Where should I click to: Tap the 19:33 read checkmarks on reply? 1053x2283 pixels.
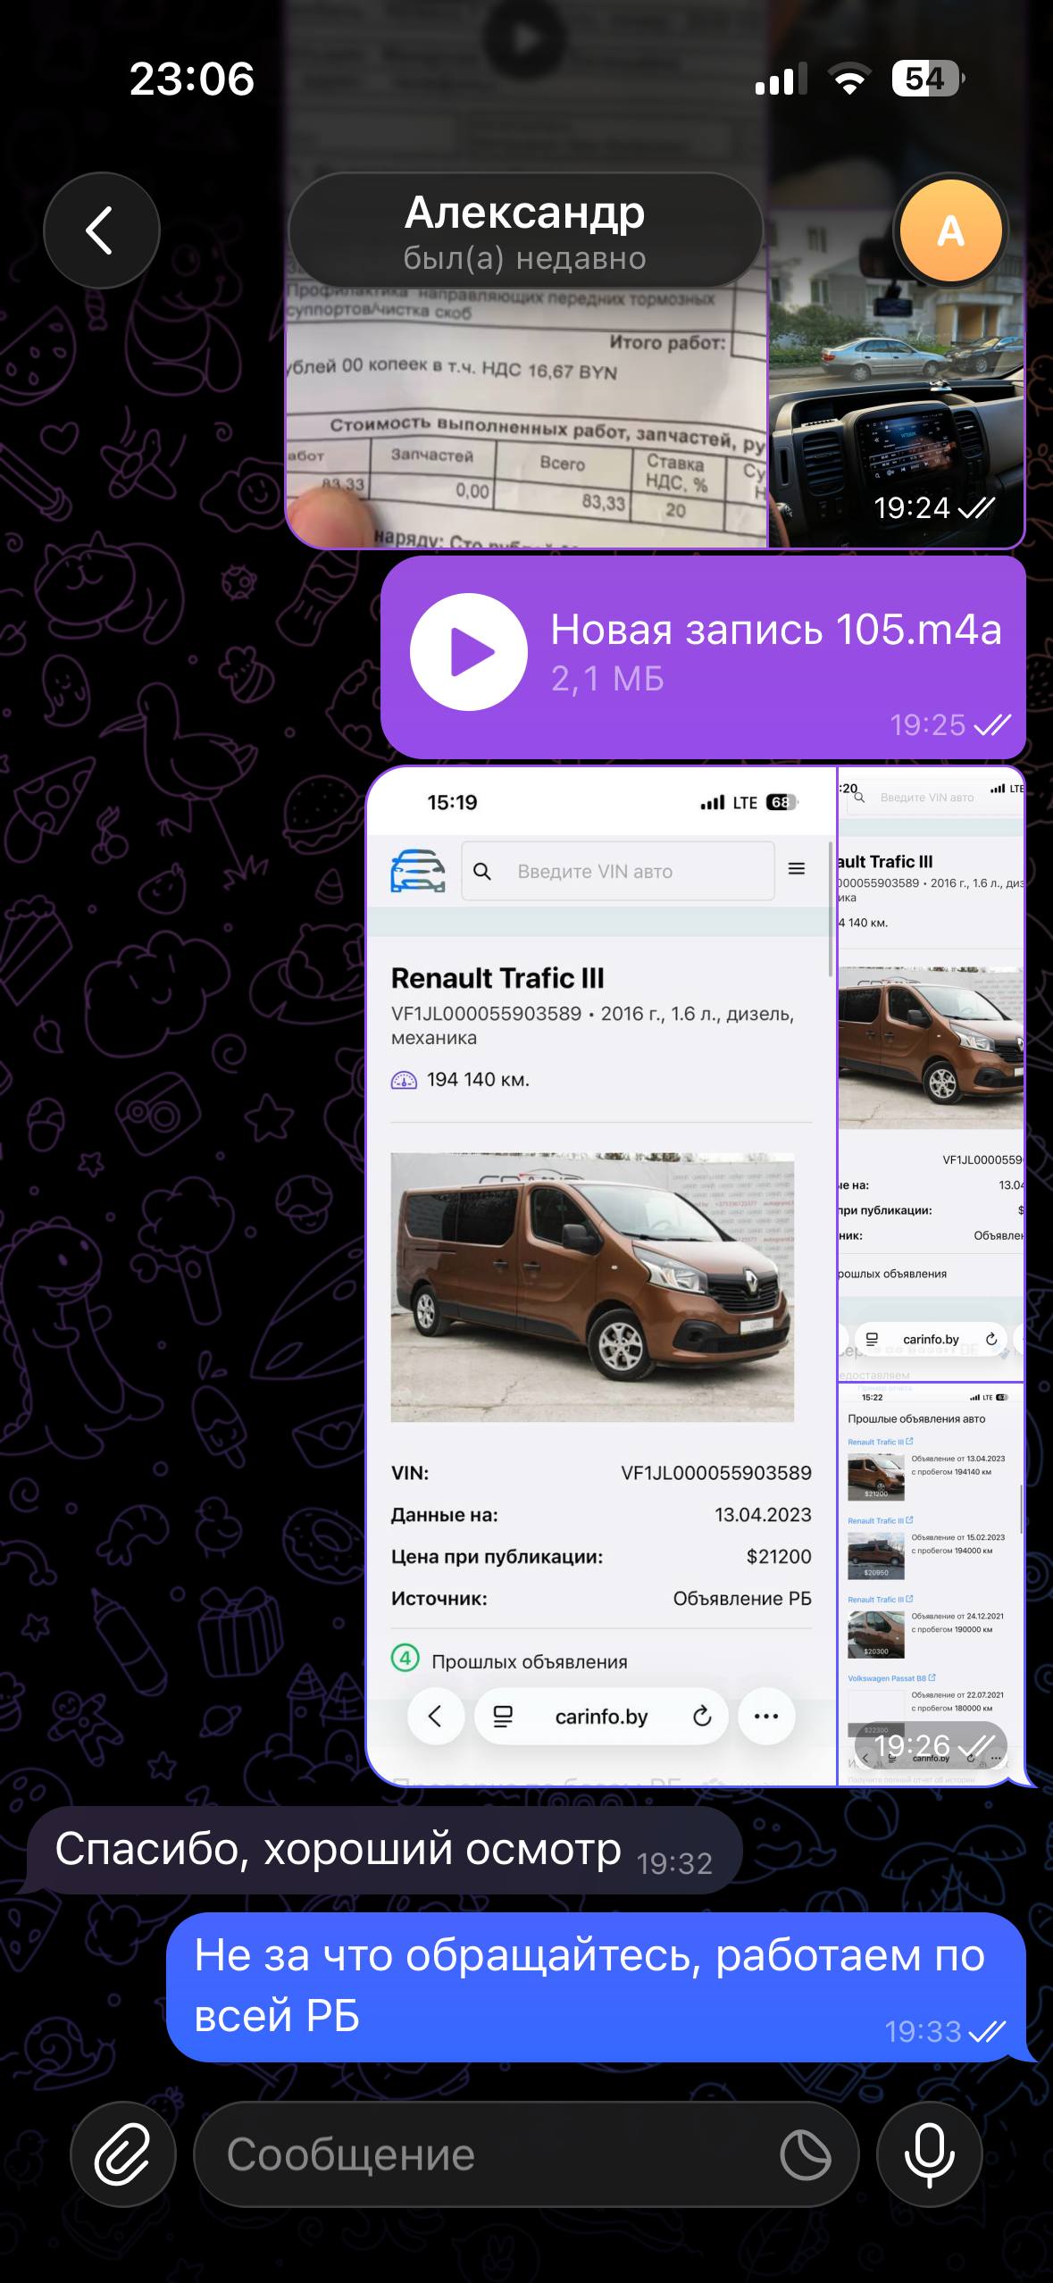coord(987,2032)
